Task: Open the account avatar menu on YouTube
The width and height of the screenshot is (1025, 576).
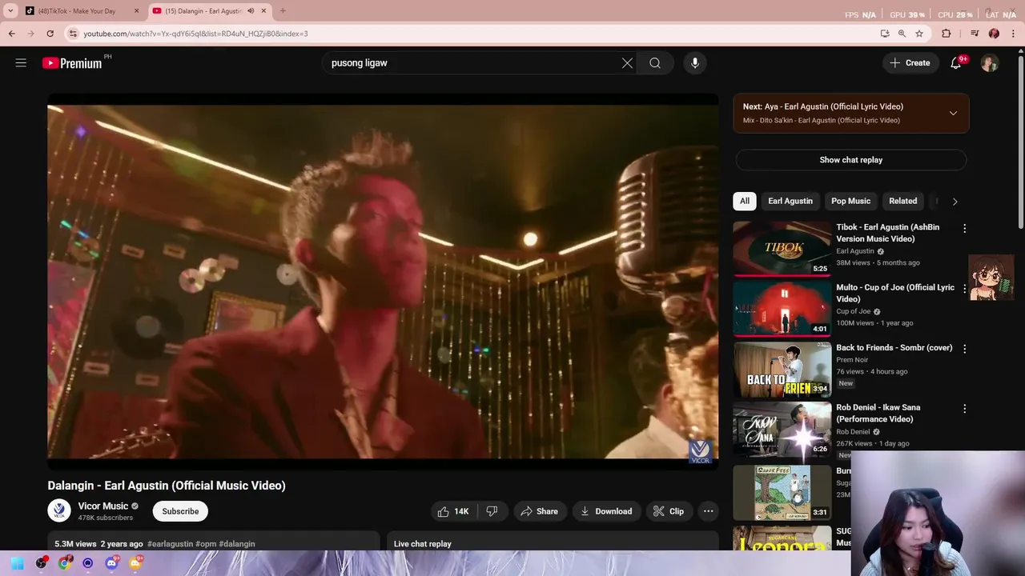Action: pos(990,63)
